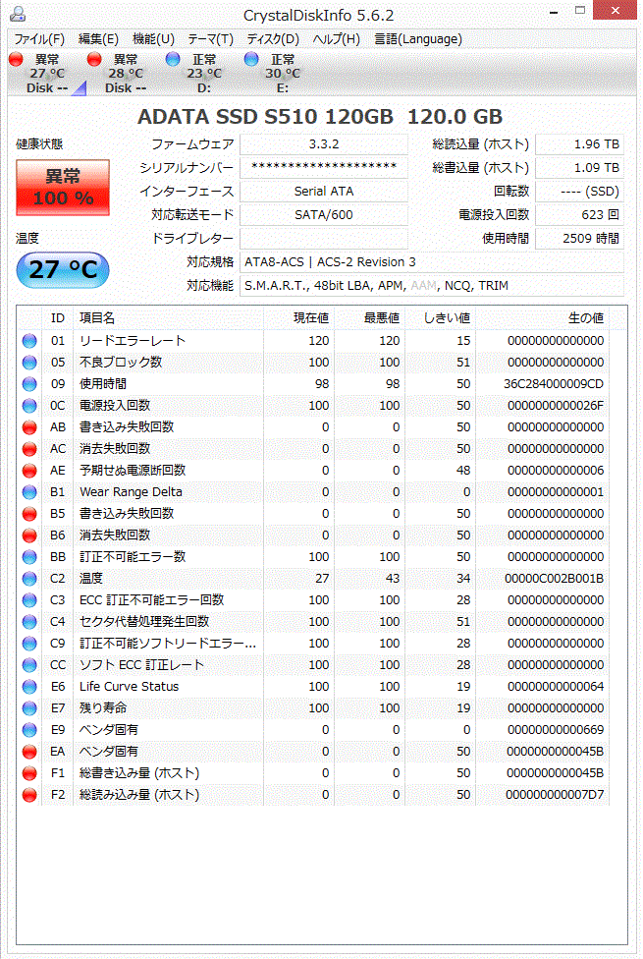The height and width of the screenshot is (959, 643).
Task: Click the power-on hours field 2509 時間
Action: pyautogui.click(x=579, y=239)
